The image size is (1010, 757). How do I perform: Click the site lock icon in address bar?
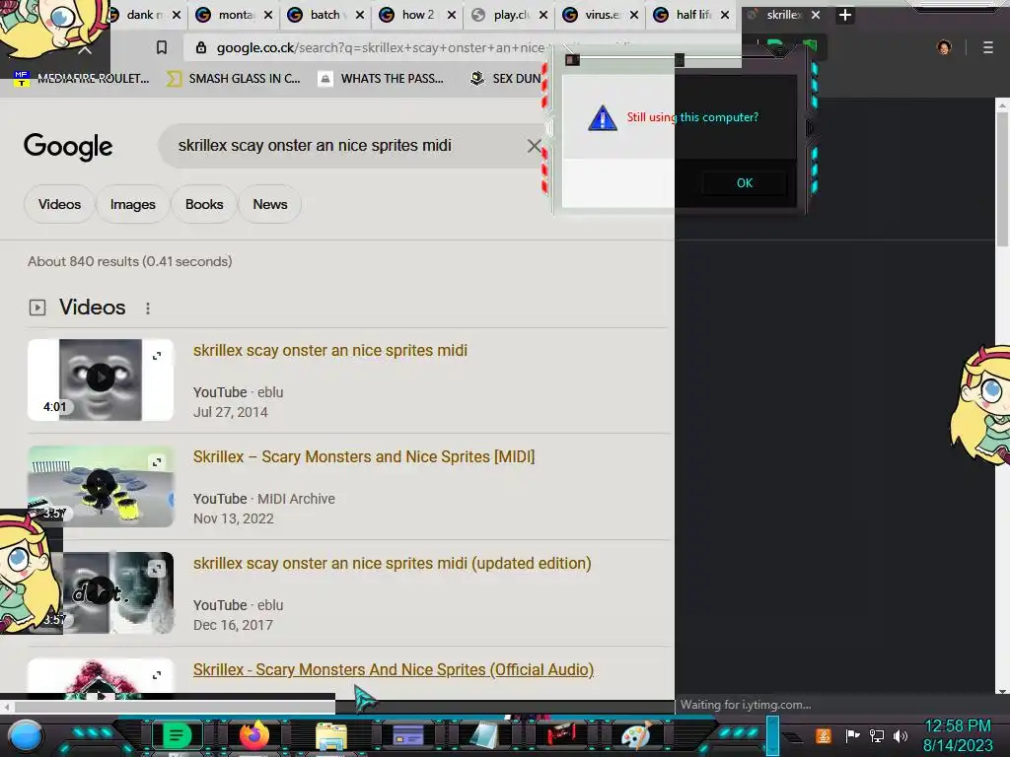pos(201,47)
